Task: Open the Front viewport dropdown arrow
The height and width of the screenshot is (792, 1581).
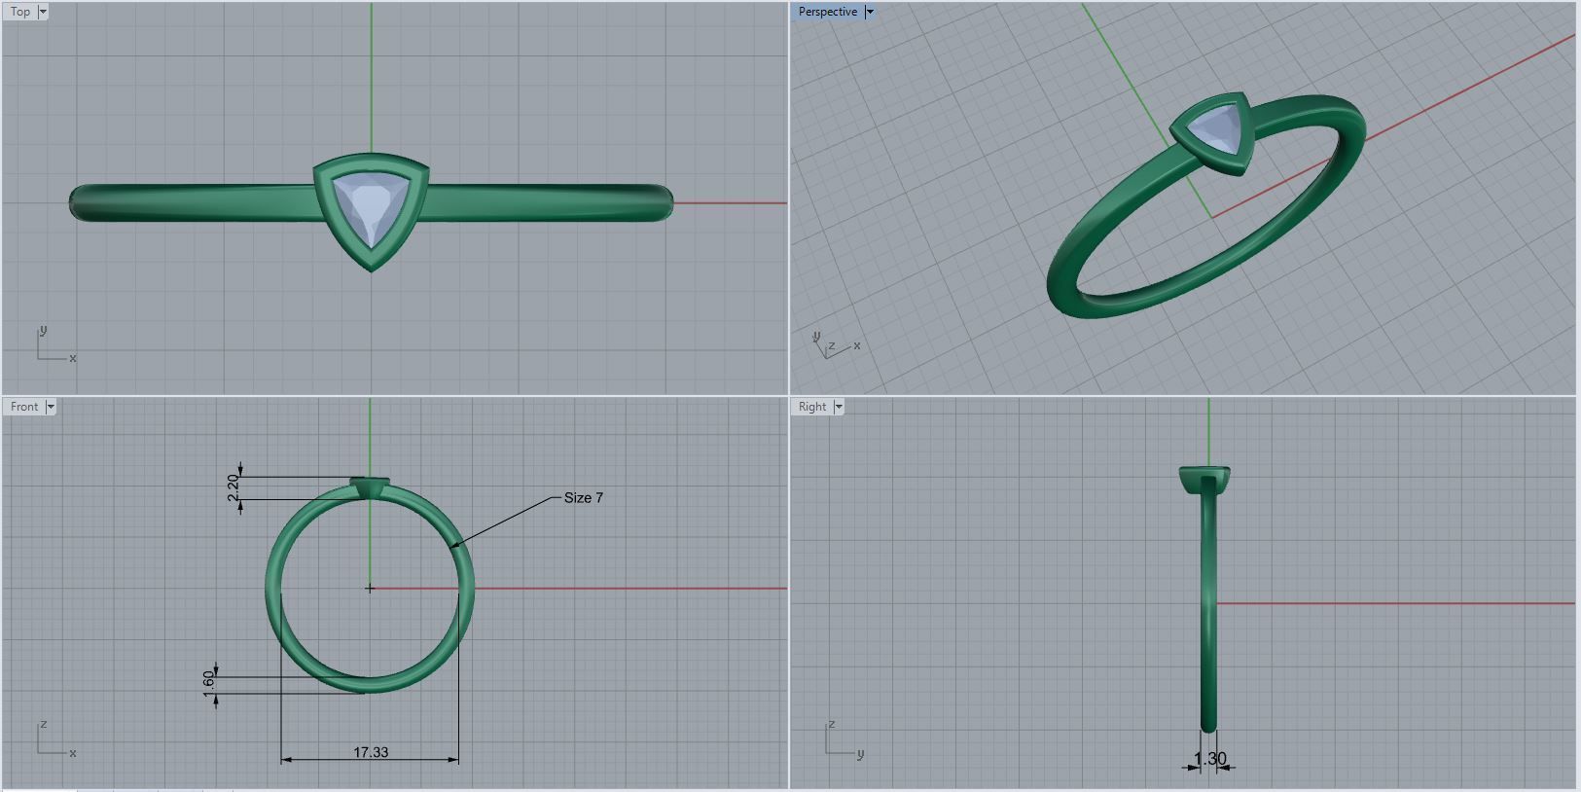Action: (51, 407)
